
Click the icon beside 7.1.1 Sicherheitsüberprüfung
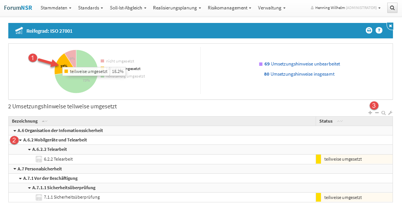click(38, 197)
